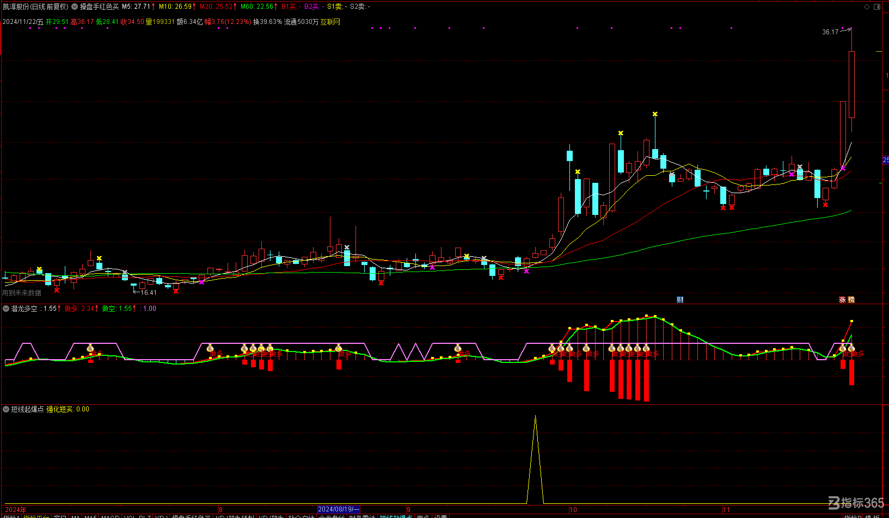Click the 量199331 volume value

click(160, 22)
